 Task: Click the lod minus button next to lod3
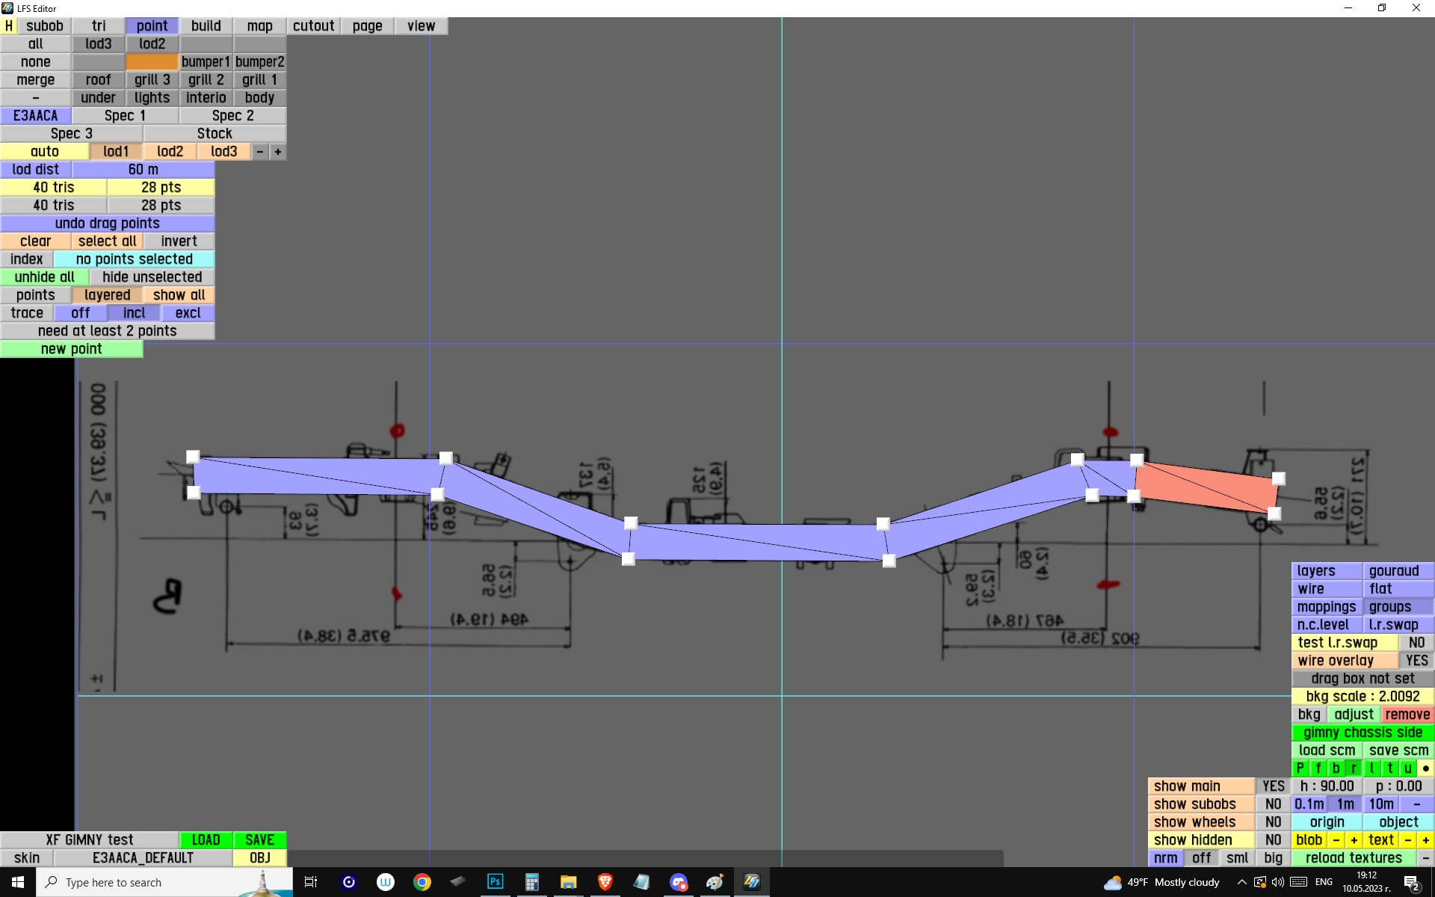click(259, 152)
